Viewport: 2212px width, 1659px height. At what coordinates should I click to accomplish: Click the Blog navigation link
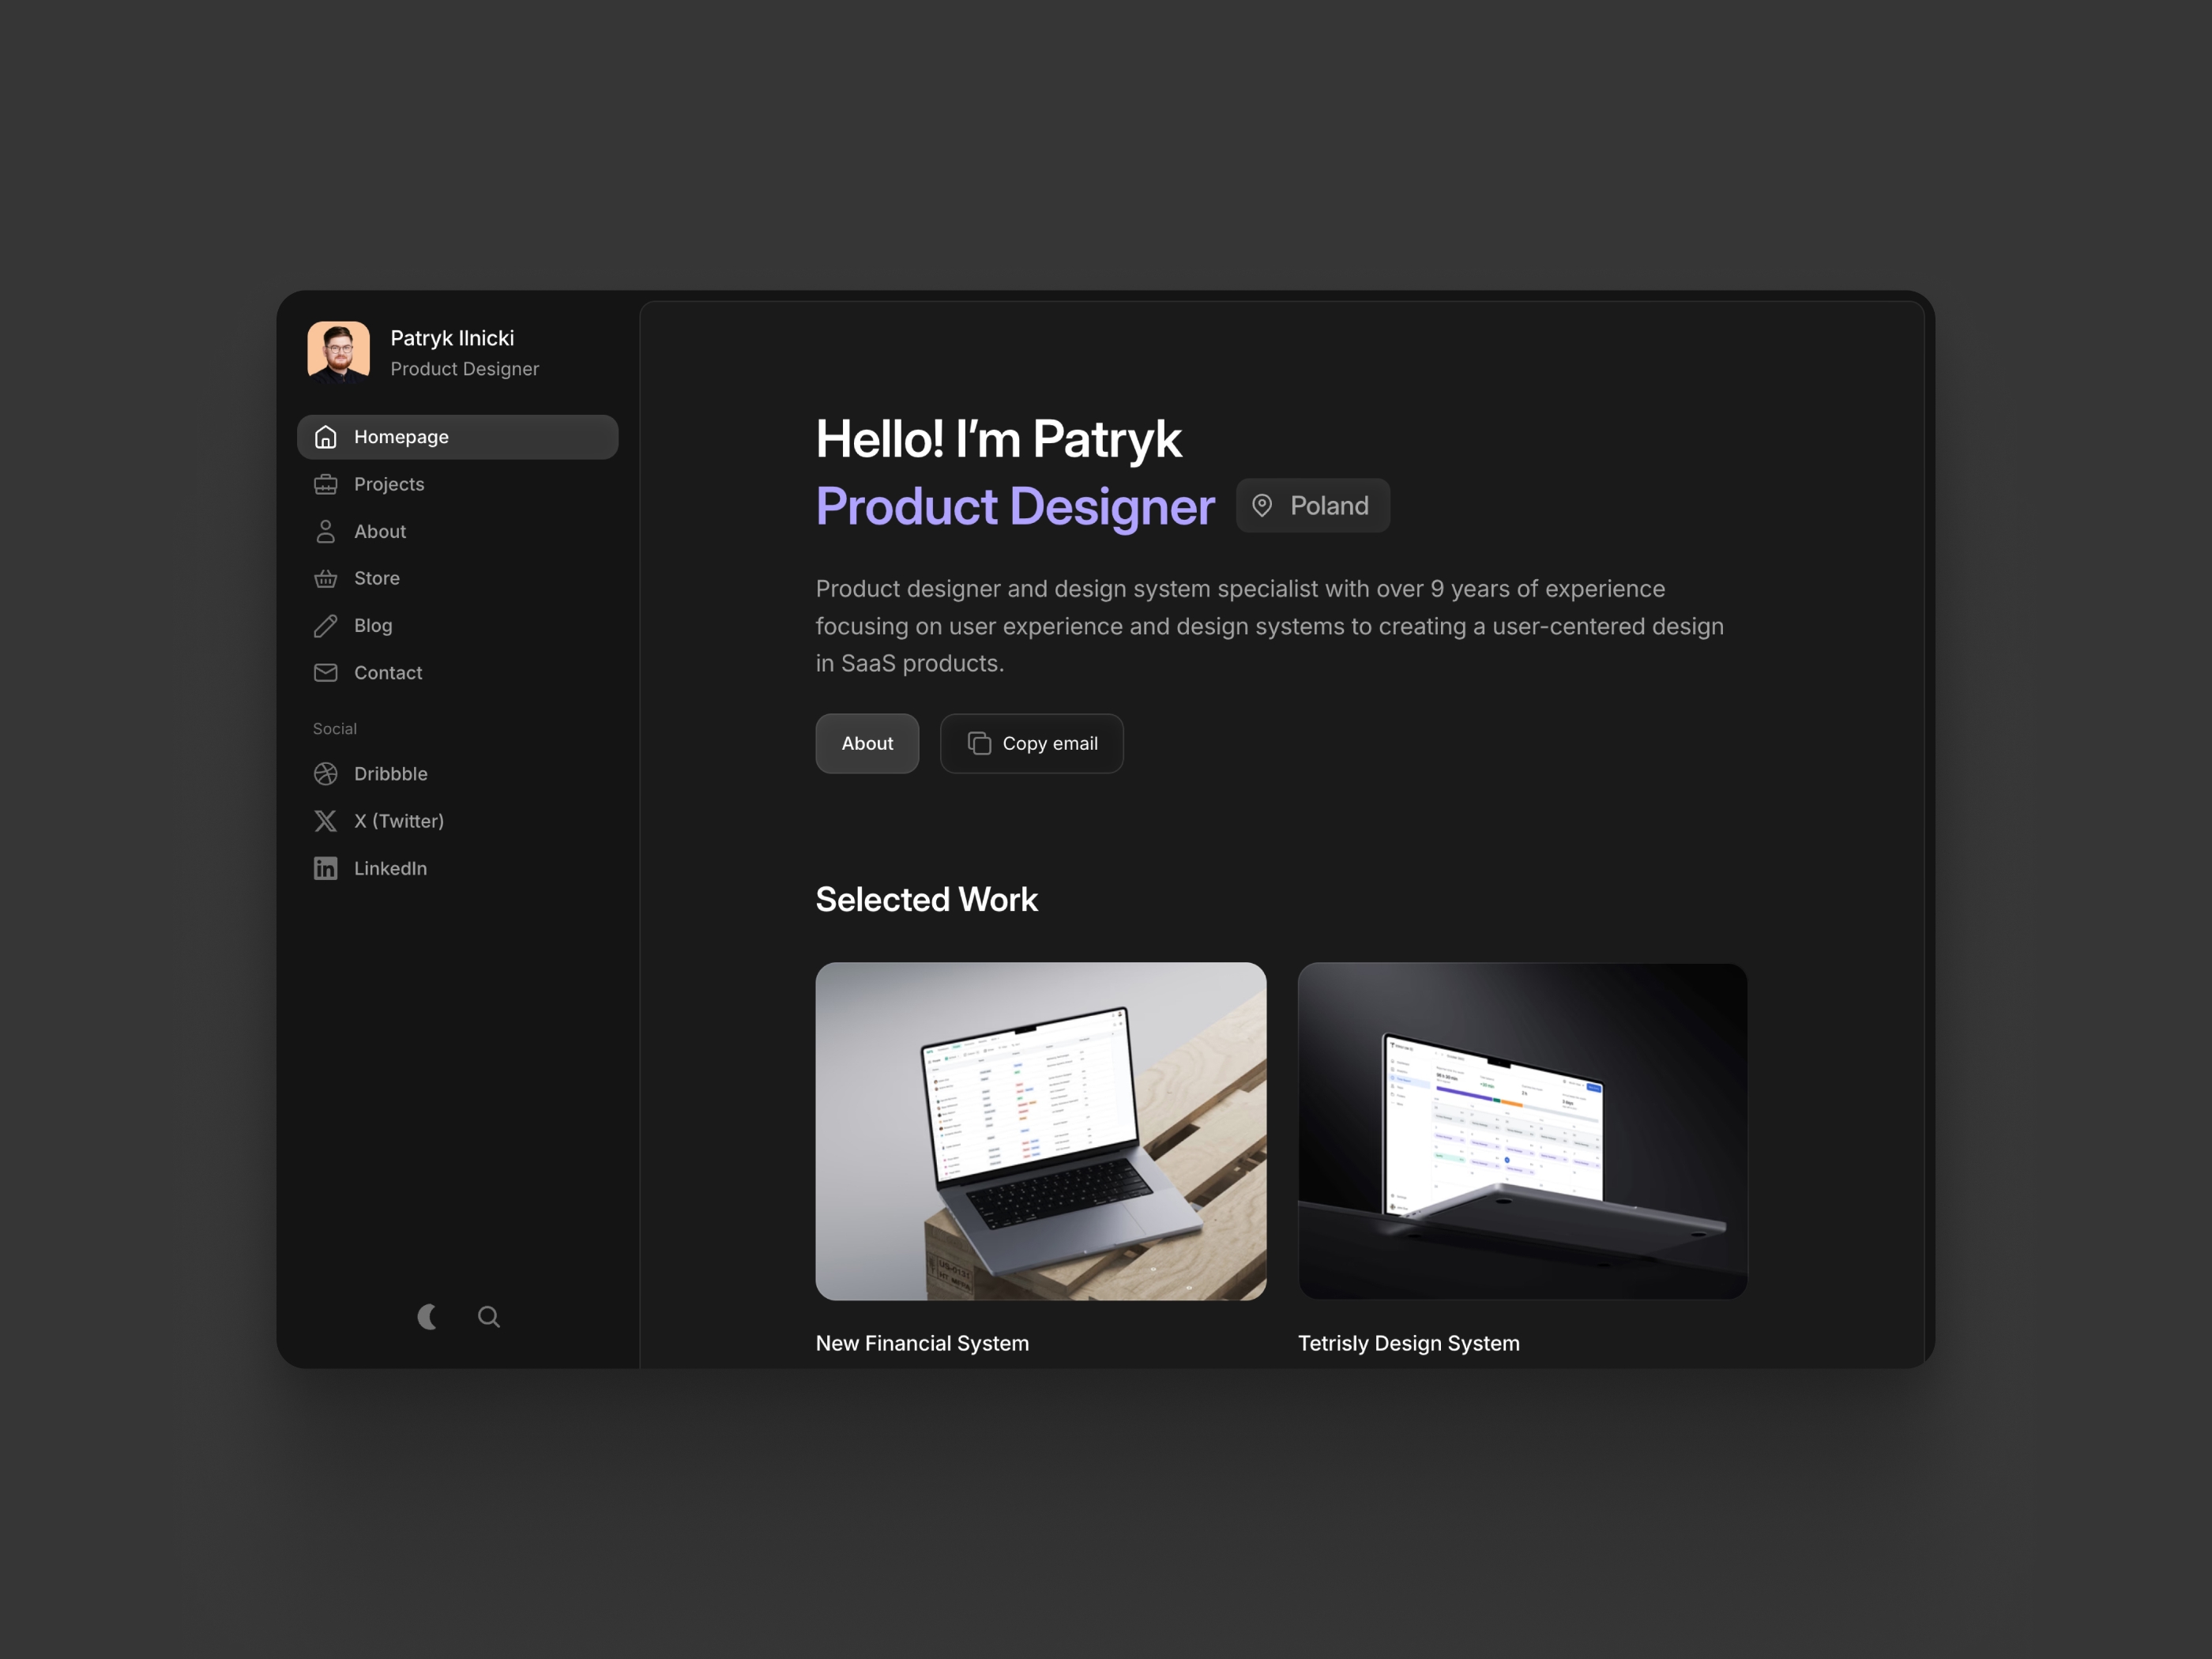coord(373,624)
